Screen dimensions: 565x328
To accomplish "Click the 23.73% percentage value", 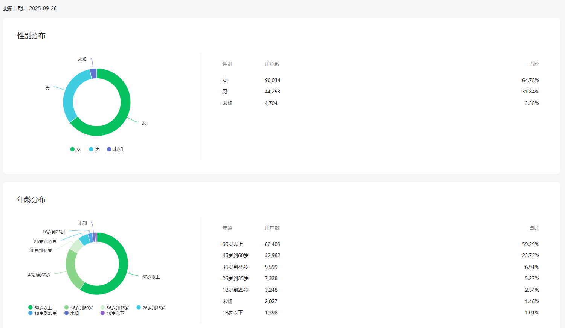I will point(530,255).
